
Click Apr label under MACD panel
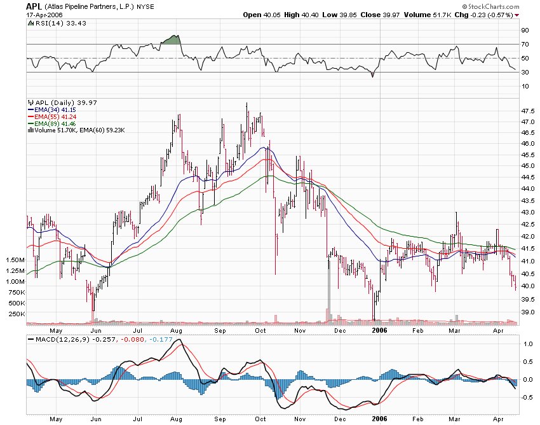(499, 419)
